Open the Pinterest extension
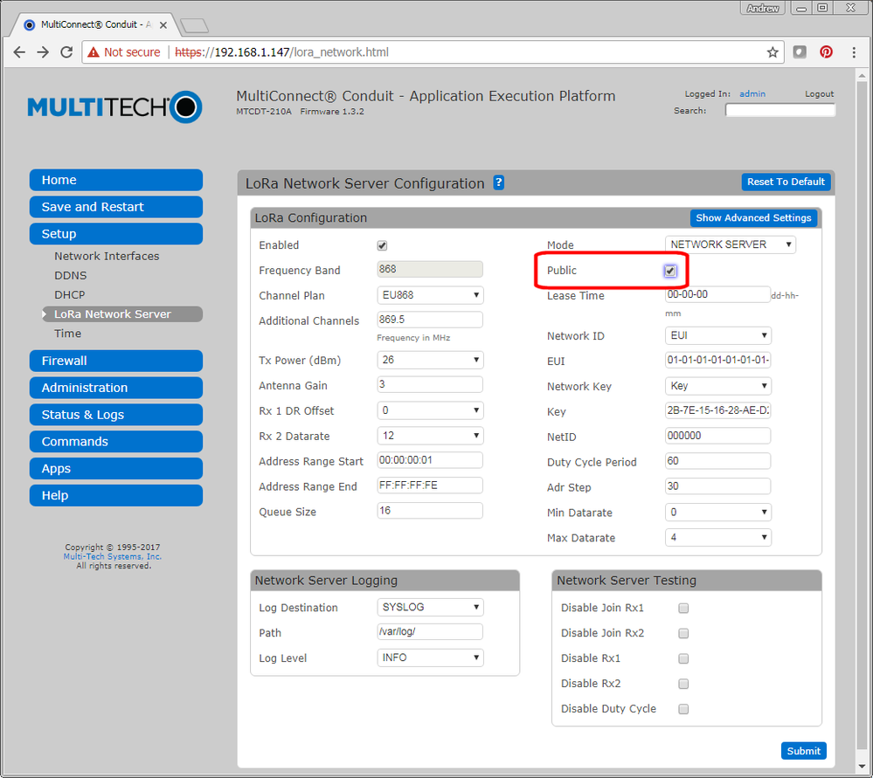This screenshot has height=778, width=873. tap(826, 52)
